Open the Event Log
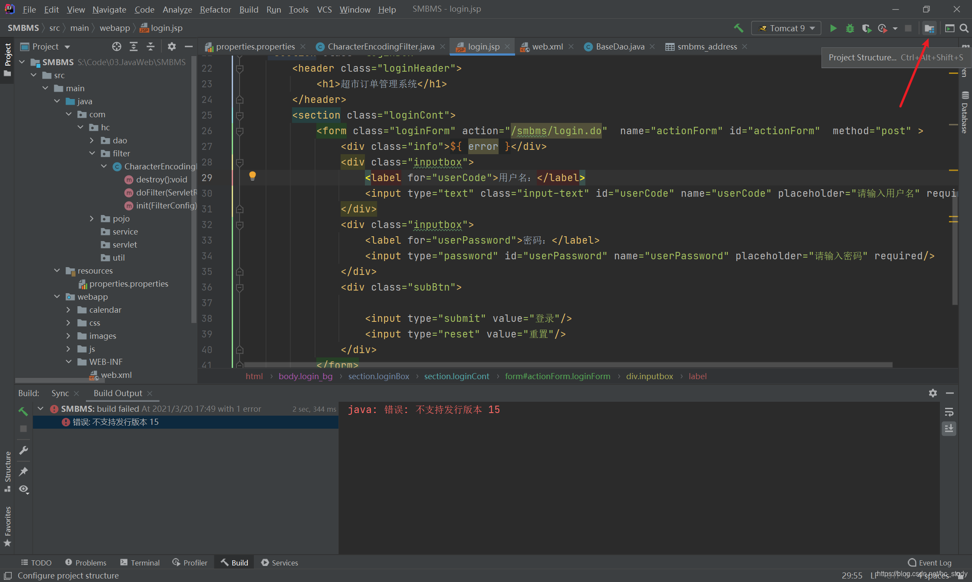The width and height of the screenshot is (972, 582). [x=929, y=562]
